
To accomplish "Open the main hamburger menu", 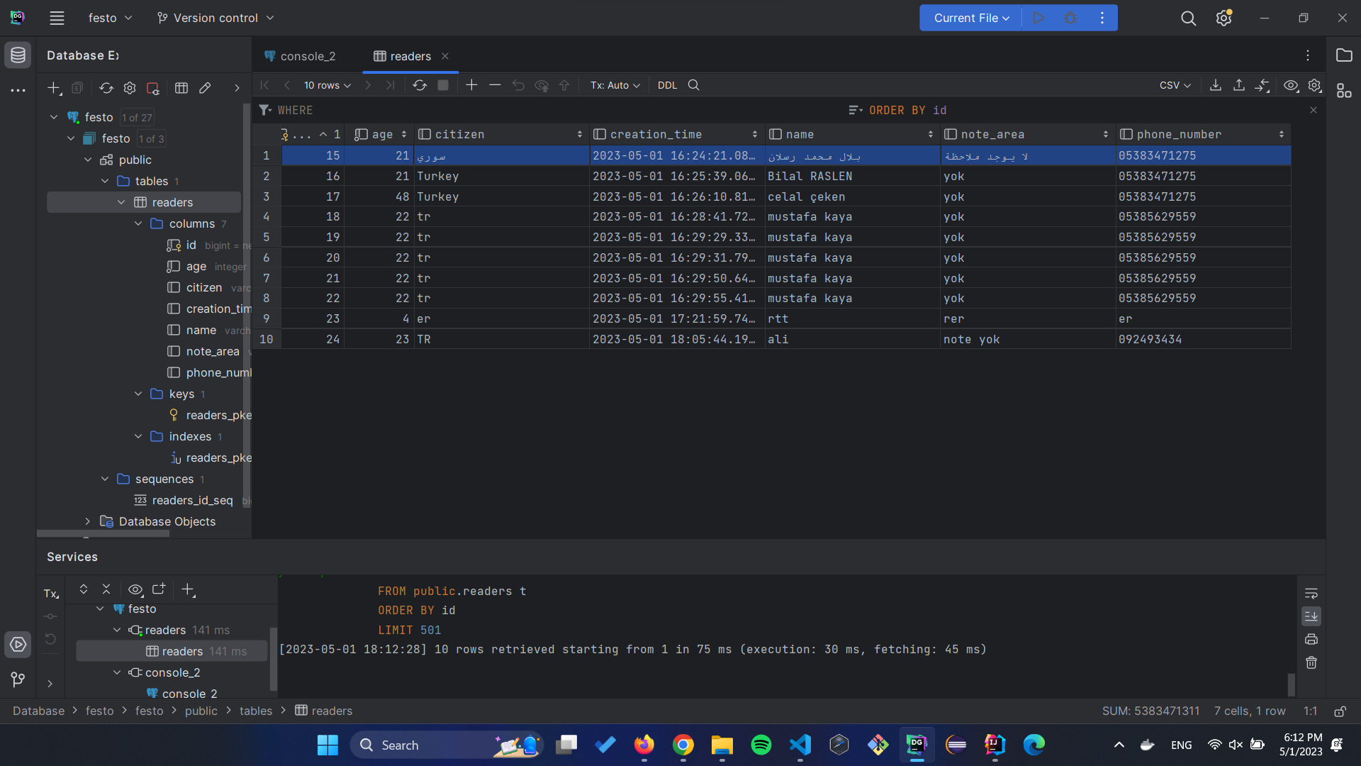I will point(57,18).
